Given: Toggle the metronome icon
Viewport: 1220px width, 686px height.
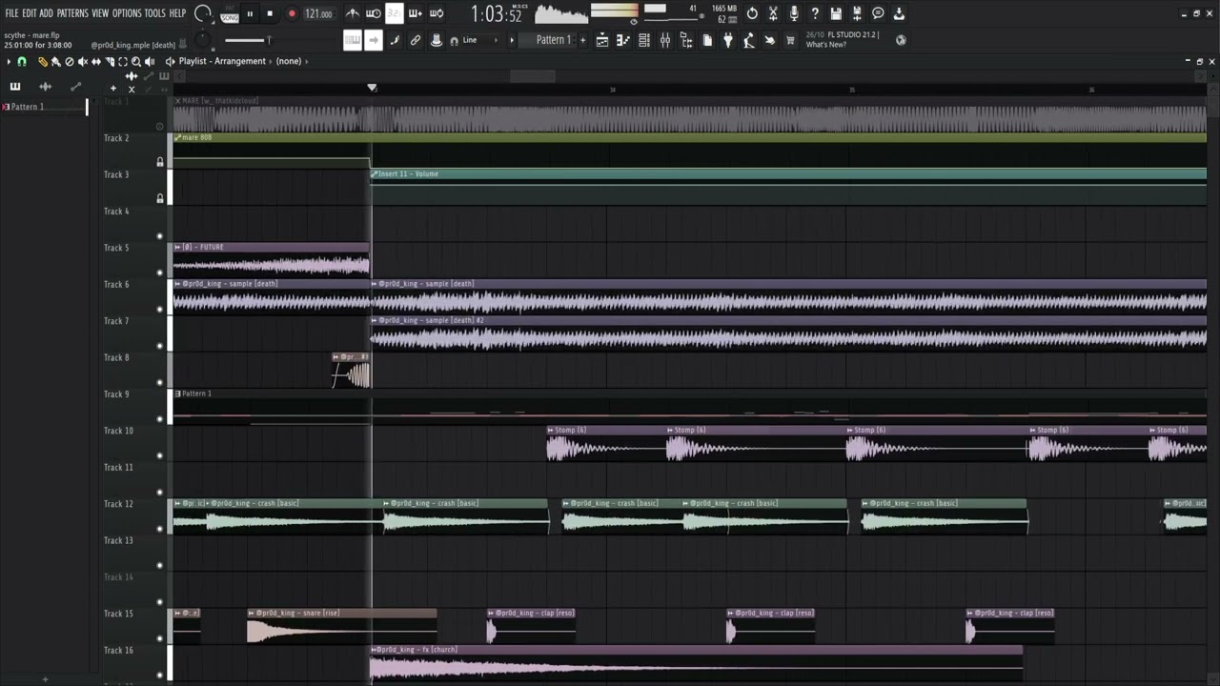Looking at the screenshot, I should pyautogui.click(x=353, y=13).
